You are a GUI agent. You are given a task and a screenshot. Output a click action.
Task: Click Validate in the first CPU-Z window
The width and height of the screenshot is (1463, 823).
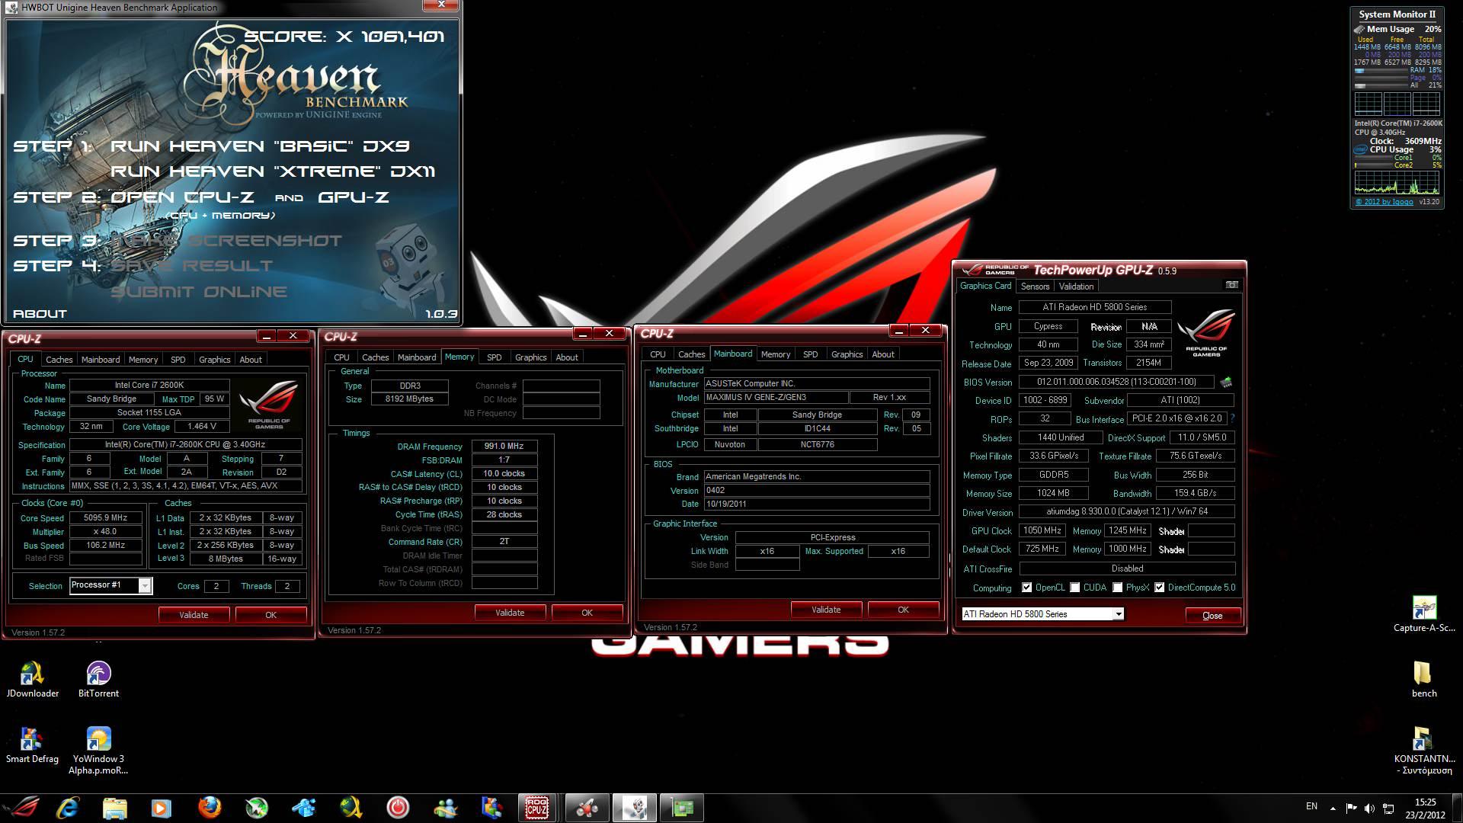194,615
